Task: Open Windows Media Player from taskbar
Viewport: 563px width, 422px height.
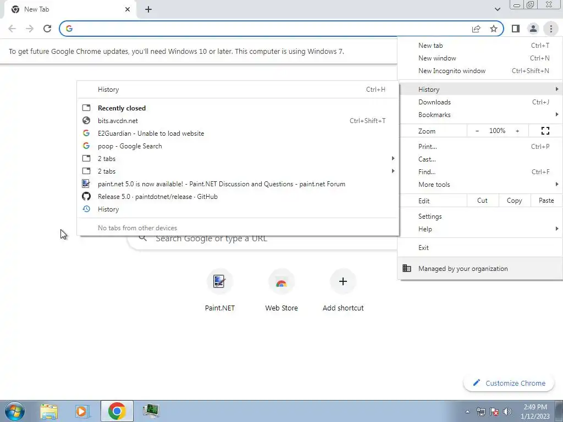Action: (x=82, y=411)
